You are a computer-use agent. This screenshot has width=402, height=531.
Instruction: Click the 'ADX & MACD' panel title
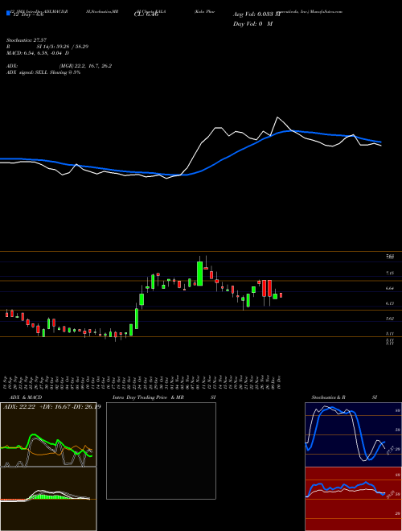(26, 397)
